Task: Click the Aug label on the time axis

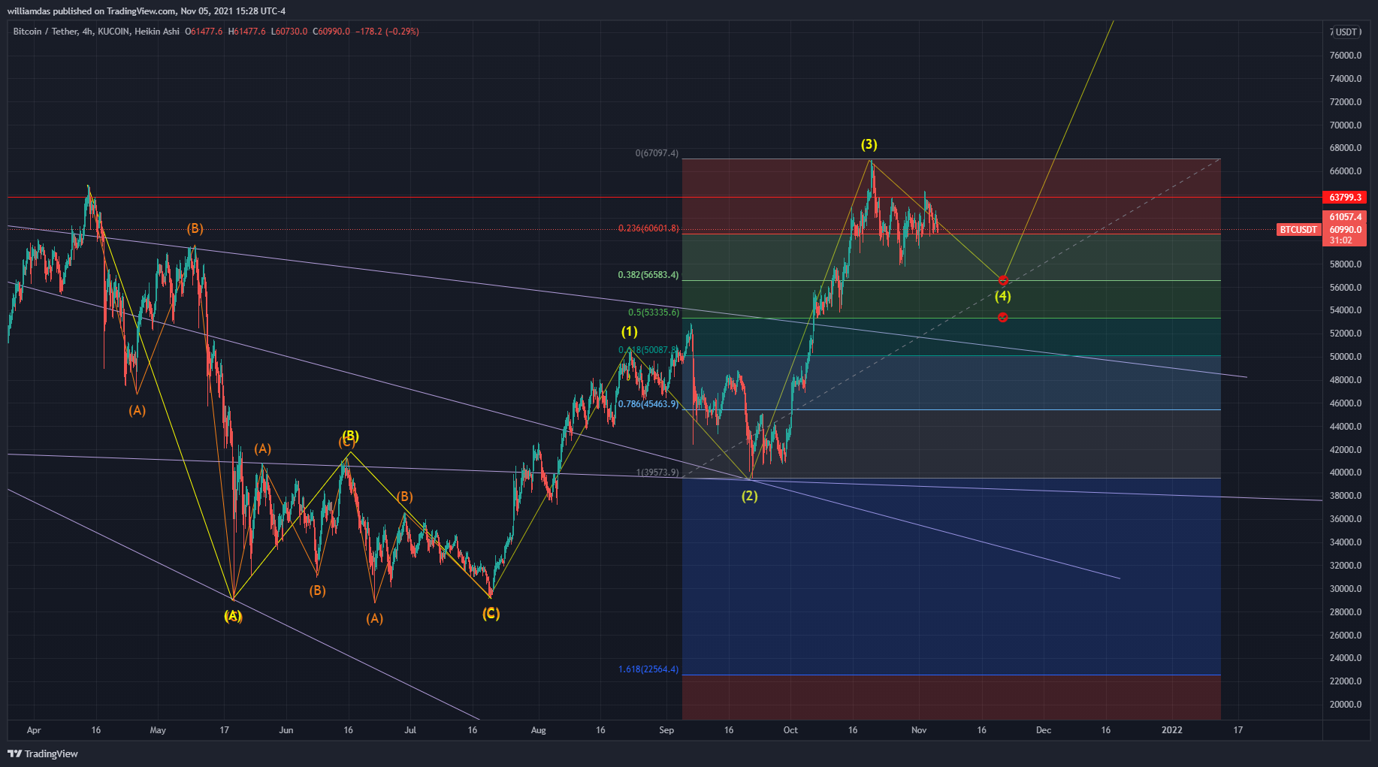Action: point(539,730)
